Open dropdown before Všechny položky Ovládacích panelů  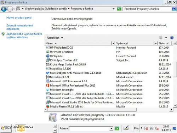click(x=23, y=9)
